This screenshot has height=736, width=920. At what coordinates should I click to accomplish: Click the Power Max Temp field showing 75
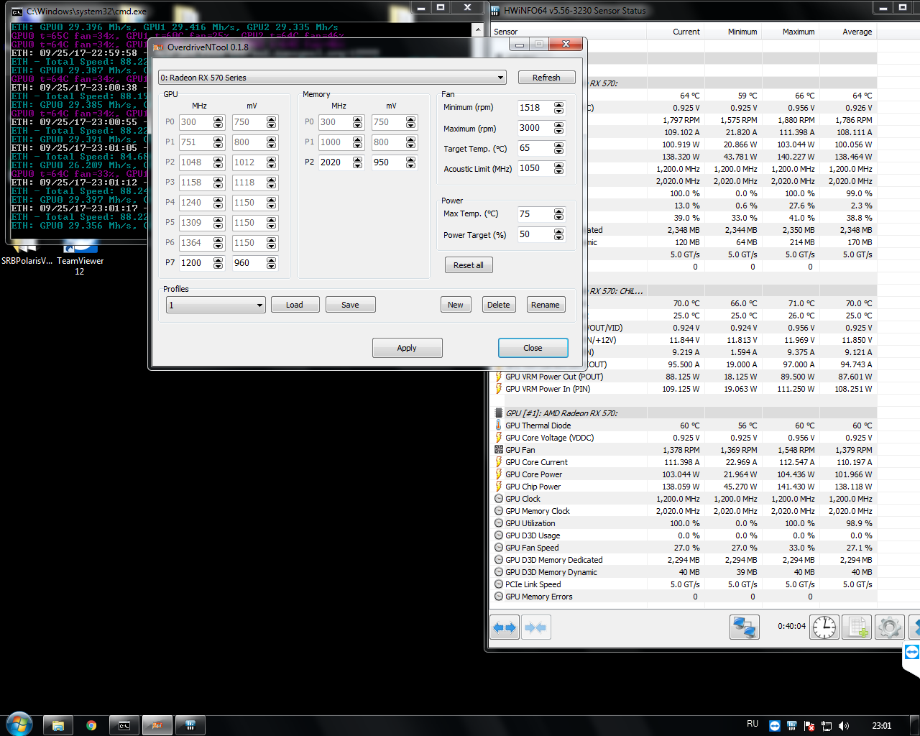pyautogui.click(x=535, y=214)
